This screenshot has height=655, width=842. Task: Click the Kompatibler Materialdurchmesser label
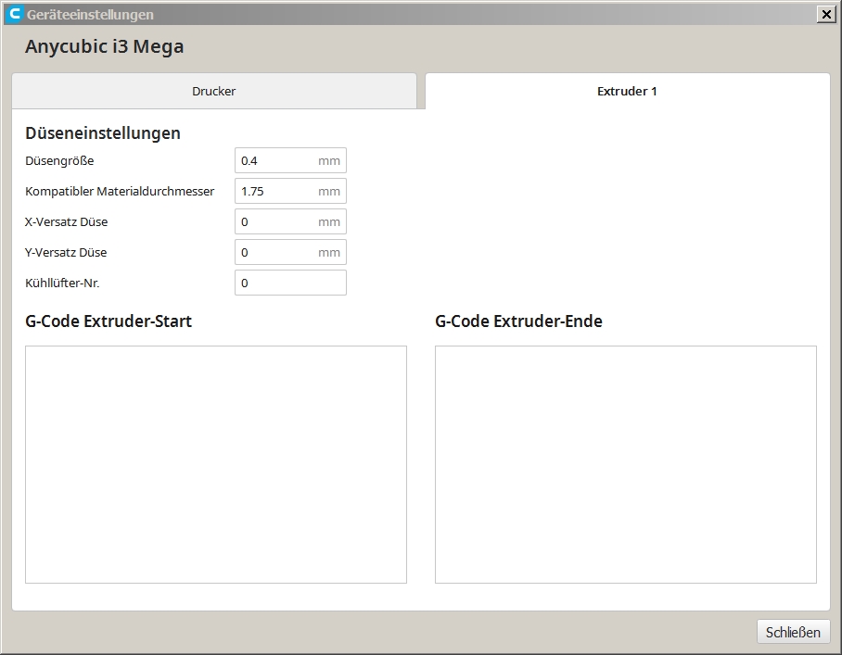pyautogui.click(x=120, y=192)
